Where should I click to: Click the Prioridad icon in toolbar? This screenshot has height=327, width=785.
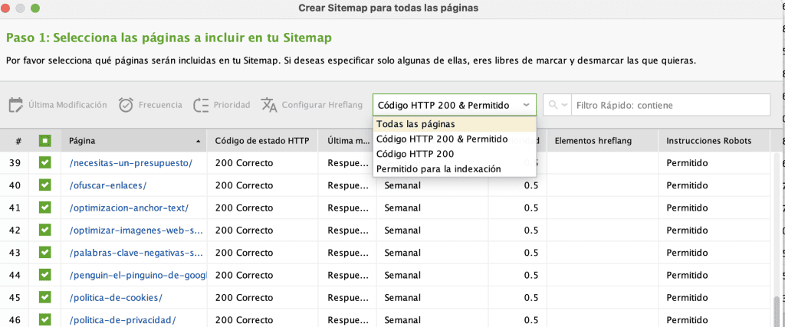click(x=201, y=105)
